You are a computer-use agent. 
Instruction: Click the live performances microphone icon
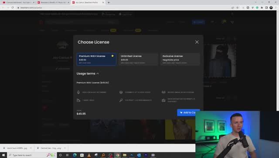[x=121, y=100]
